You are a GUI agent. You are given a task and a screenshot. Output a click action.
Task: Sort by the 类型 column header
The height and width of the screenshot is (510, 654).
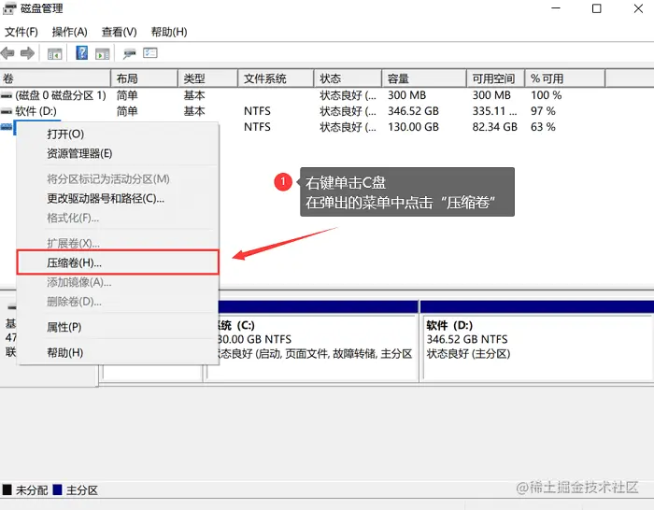click(207, 78)
